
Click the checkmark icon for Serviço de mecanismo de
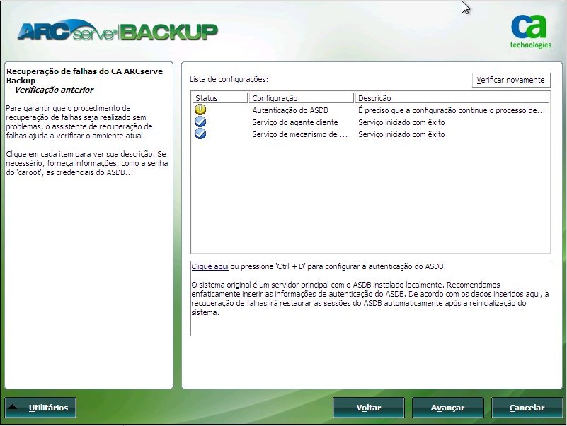point(200,134)
